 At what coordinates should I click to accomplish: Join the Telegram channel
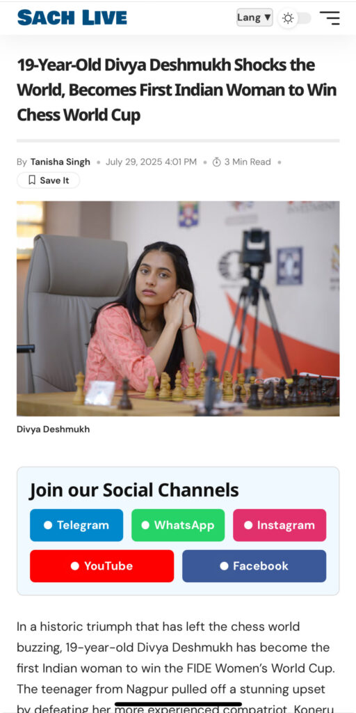(x=76, y=525)
